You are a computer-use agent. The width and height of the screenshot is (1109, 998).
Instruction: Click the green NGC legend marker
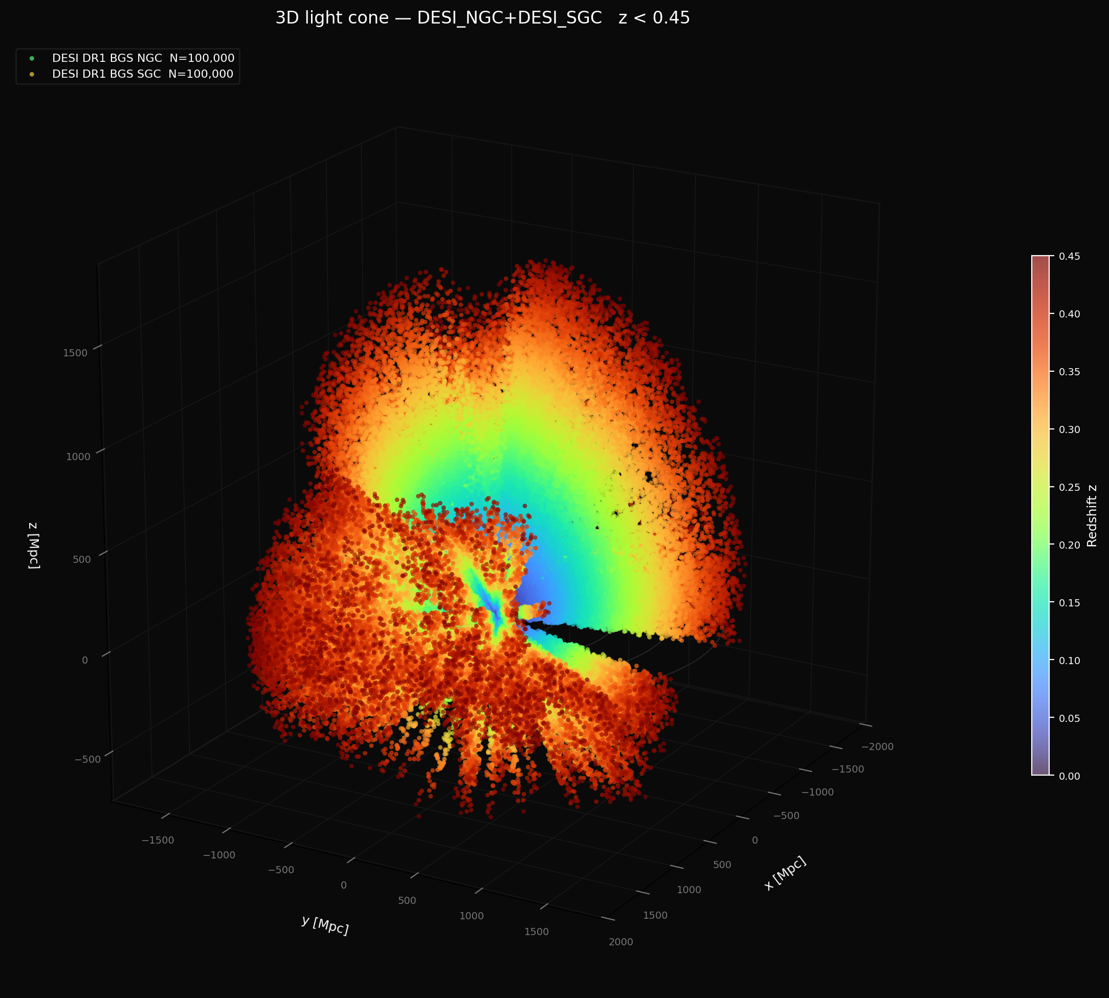pos(31,58)
